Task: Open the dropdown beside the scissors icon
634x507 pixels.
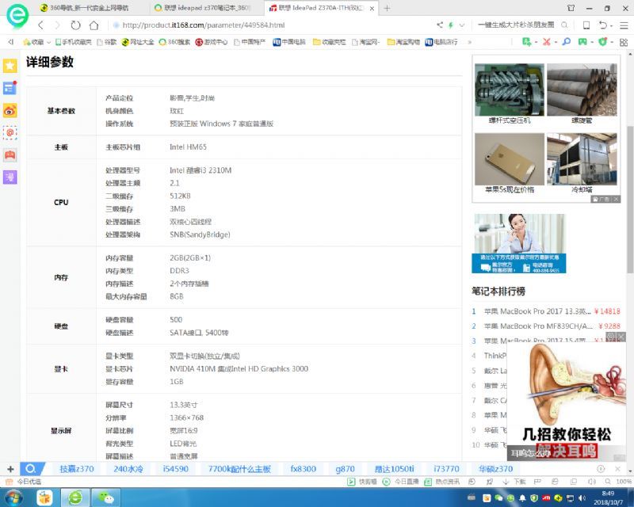Action: pos(556,42)
